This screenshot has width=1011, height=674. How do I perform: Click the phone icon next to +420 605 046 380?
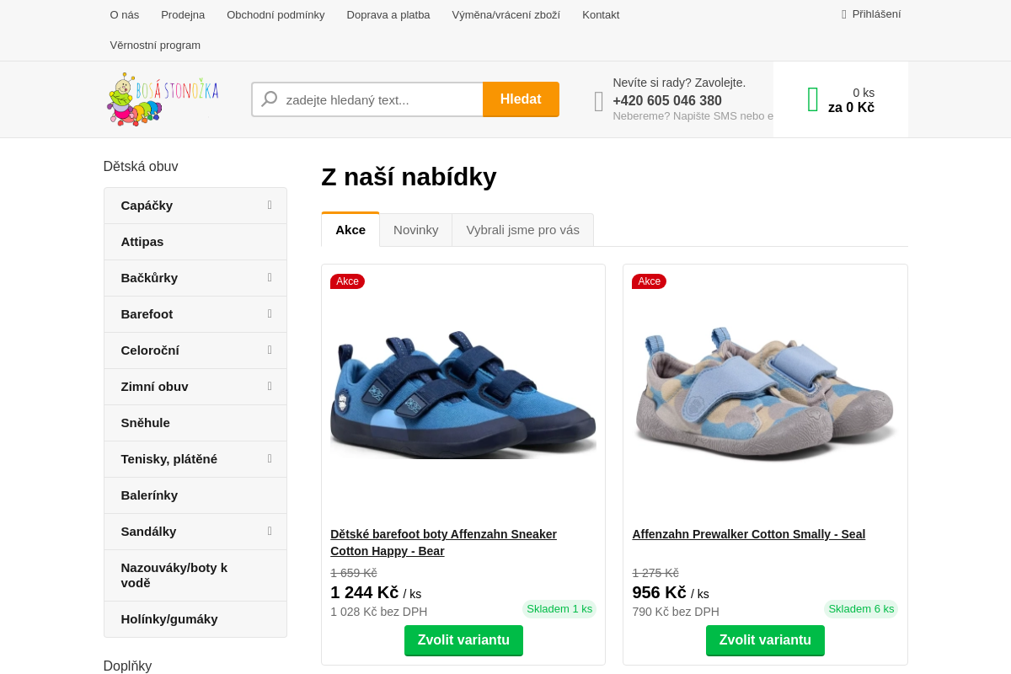(x=597, y=101)
